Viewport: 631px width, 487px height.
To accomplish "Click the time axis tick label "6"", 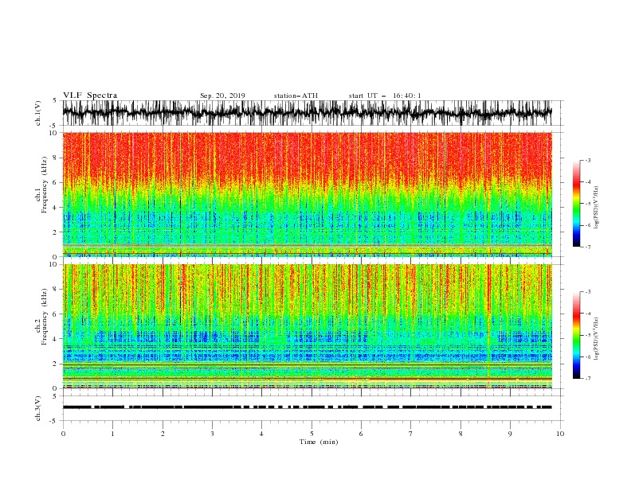I will tap(361, 434).
